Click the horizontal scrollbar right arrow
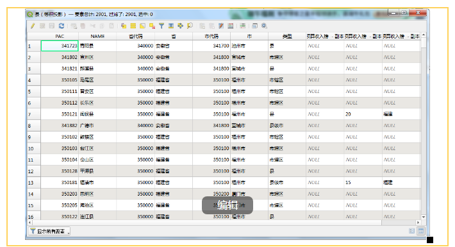 pyautogui.click(x=418, y=222)
